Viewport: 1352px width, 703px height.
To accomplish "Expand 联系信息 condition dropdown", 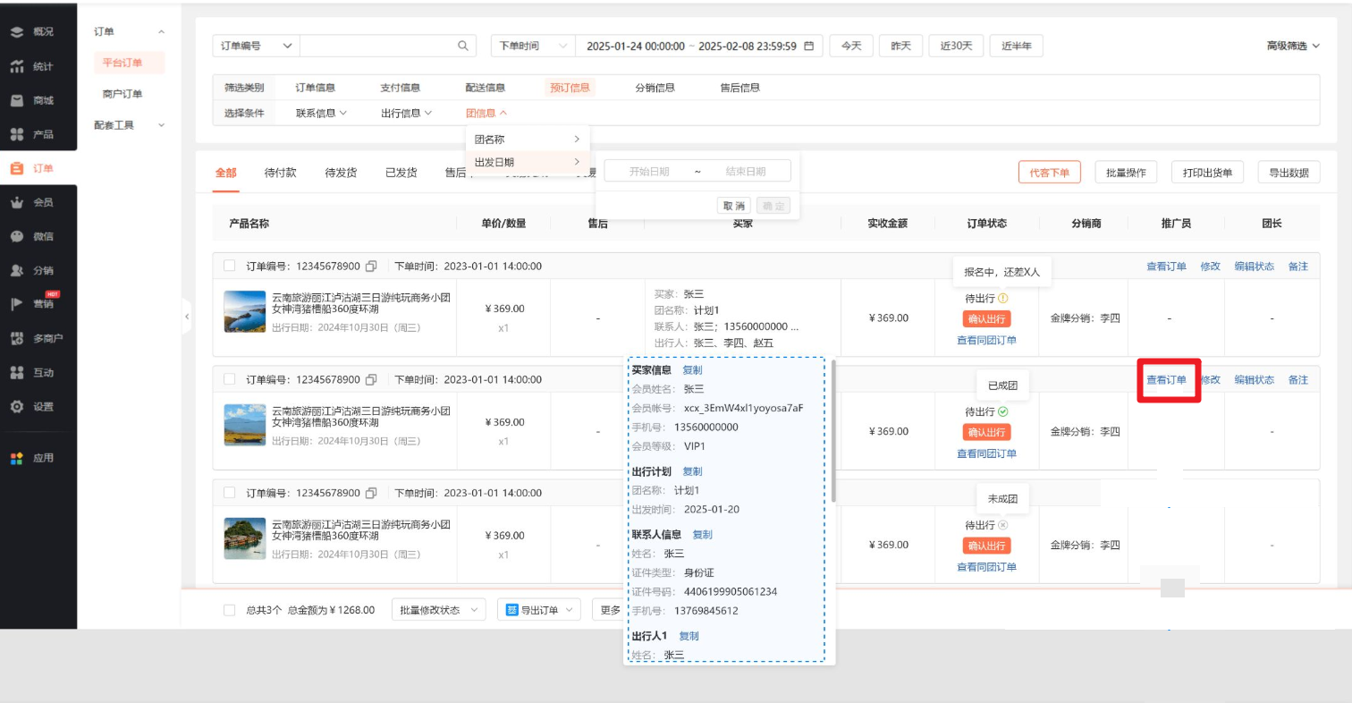I will click(x=321, y=113).
